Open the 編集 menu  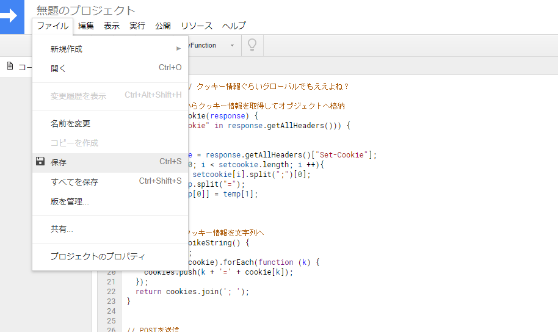(86, 26)
